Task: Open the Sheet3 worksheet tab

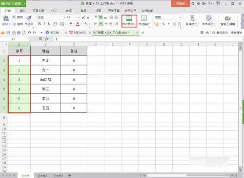Action: click(x=58, y=176)
